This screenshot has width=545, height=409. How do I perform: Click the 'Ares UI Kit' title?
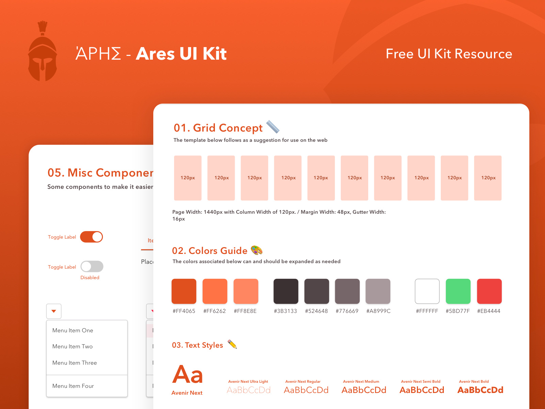181,54
